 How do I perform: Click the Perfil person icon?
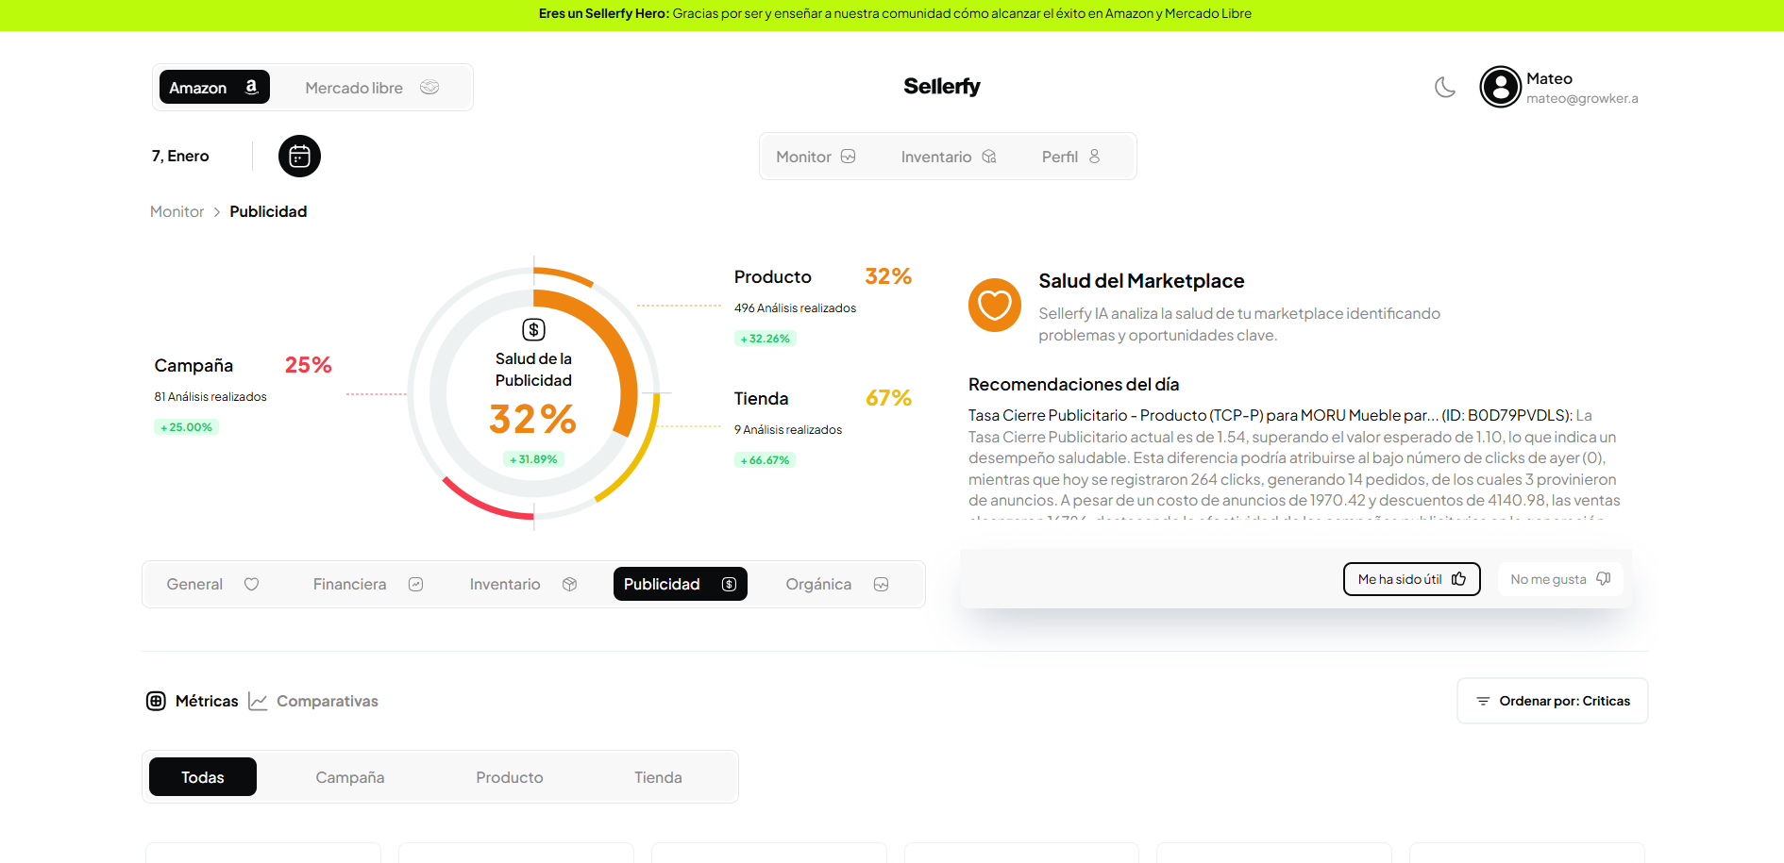point(1094,157)
